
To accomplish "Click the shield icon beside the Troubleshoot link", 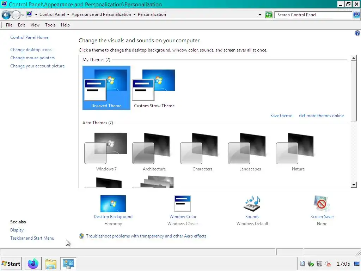I will [81, 236].
